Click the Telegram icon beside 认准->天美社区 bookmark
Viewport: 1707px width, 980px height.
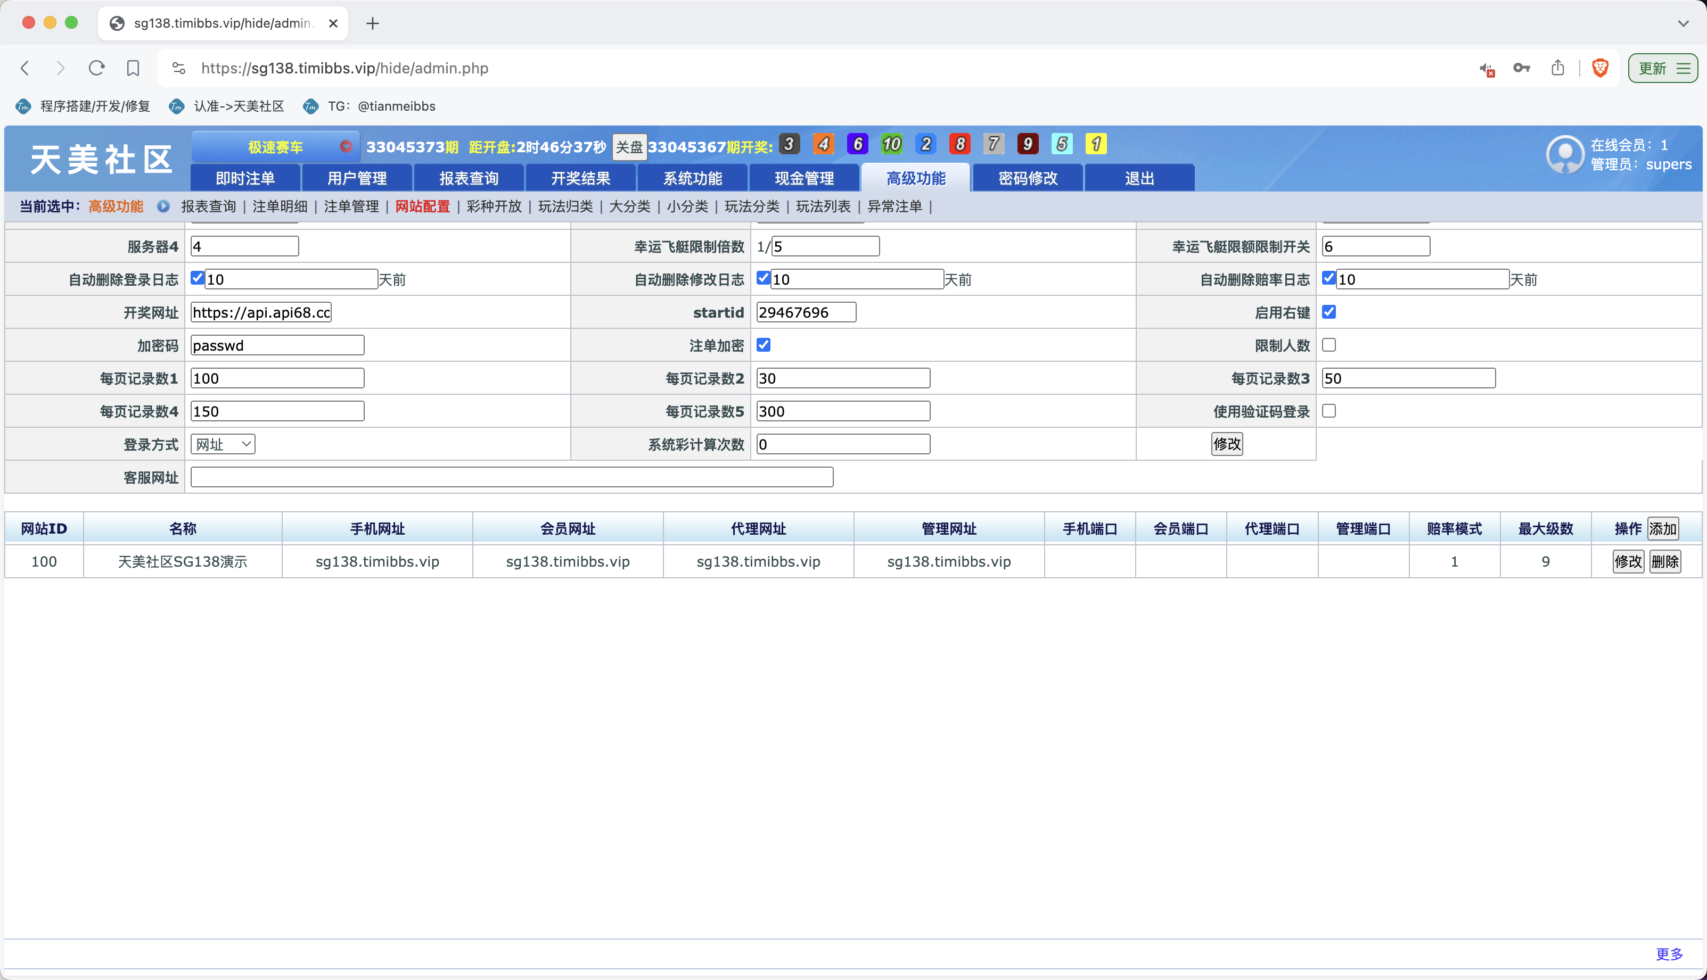(x=176, y=106)
